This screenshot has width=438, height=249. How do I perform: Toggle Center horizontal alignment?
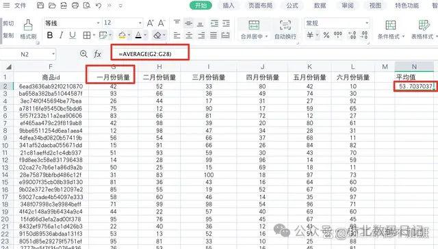tap(189, 35)
